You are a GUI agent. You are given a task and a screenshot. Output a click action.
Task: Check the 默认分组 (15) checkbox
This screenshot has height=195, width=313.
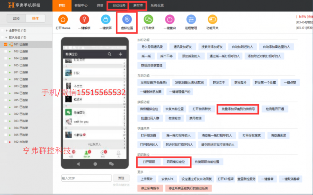pyautogui.click(x=3, y=37)
